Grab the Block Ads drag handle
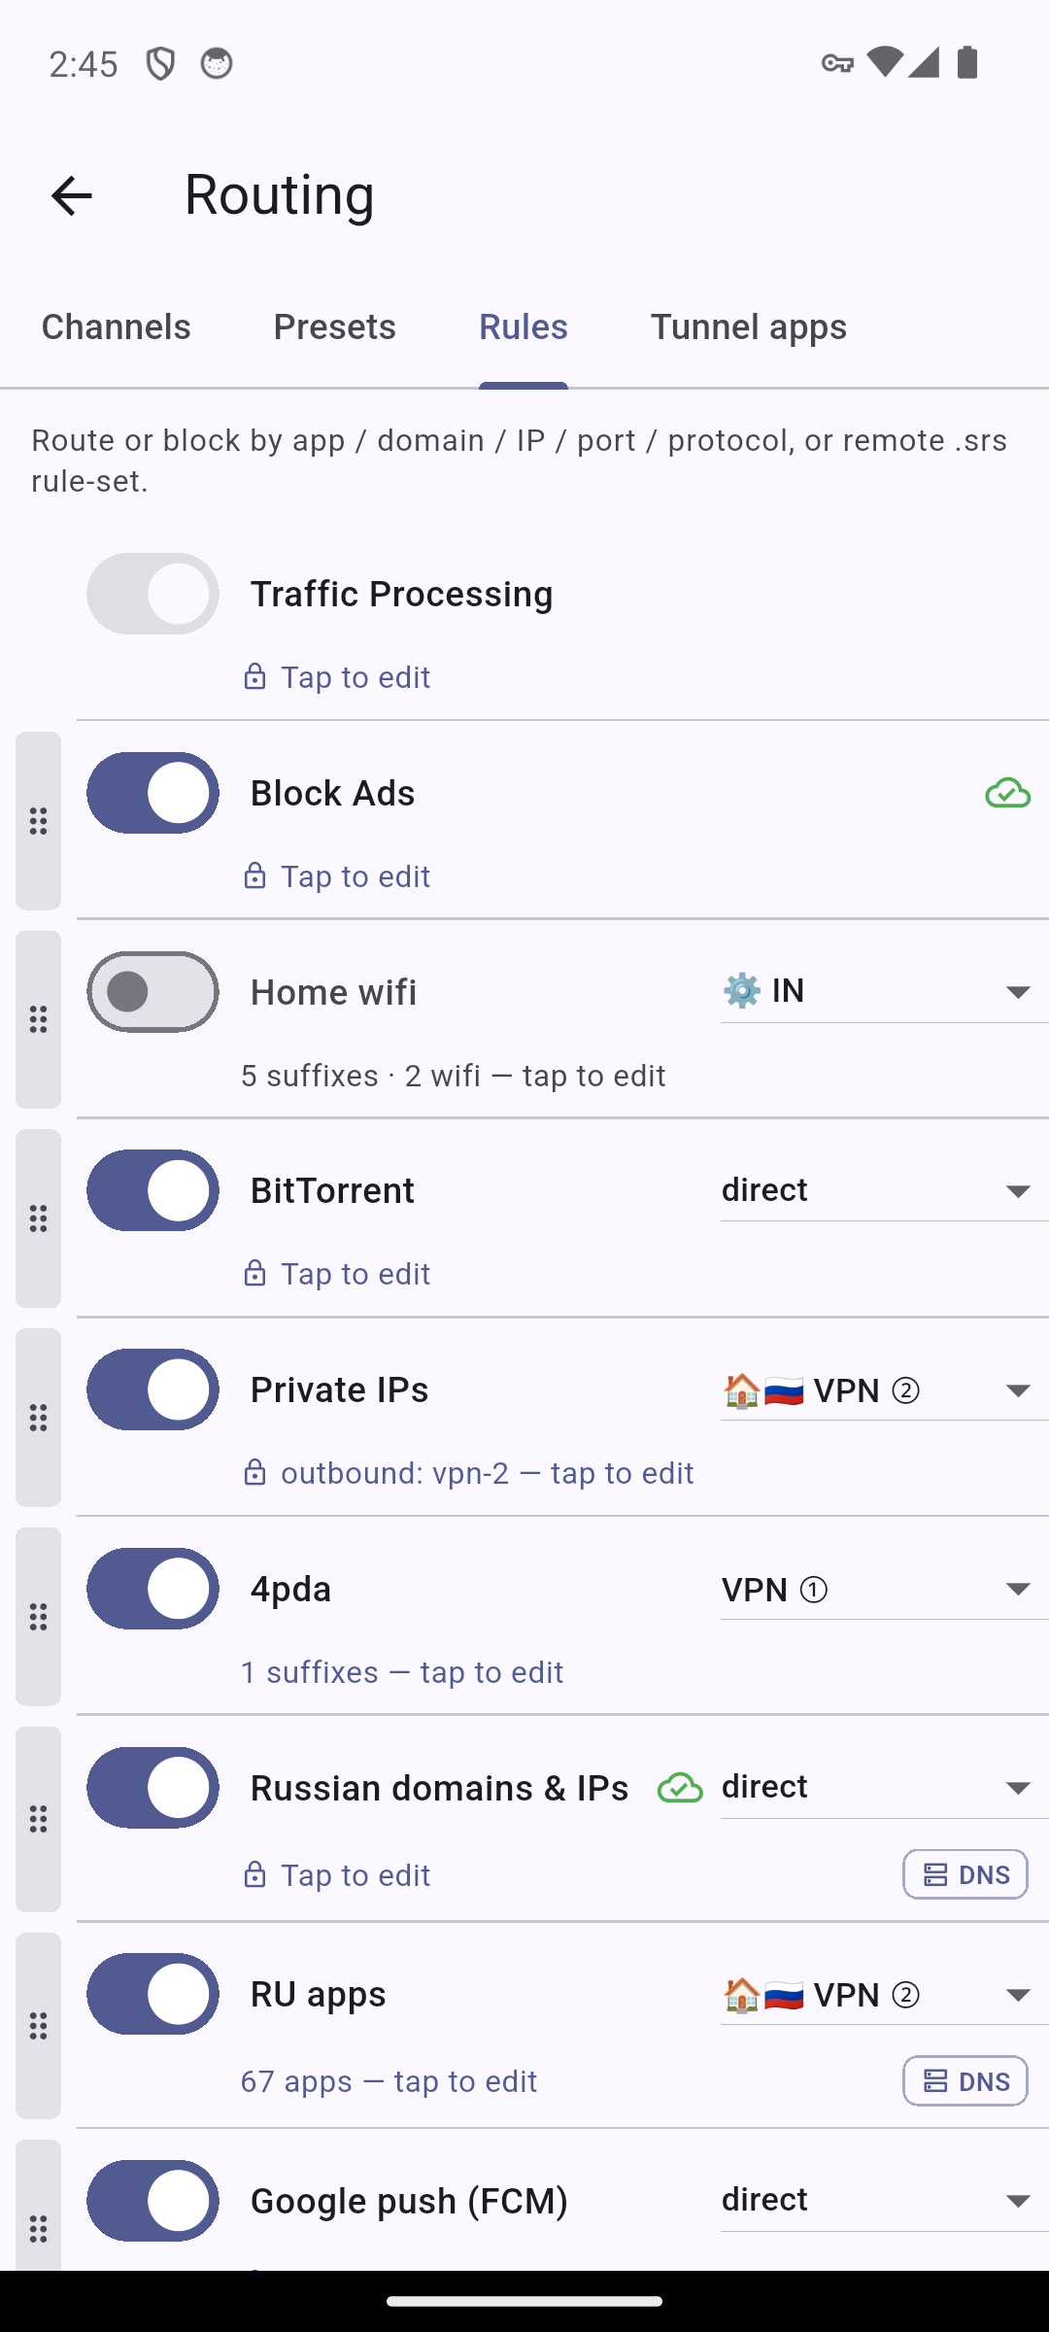The height and width of the screenshot is (2332, 1049). (38, 821)
